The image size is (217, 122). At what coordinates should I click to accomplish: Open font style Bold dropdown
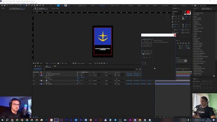[178, 14]
